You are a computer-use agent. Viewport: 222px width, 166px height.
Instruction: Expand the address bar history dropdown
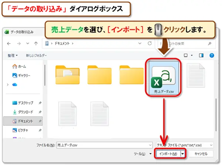tap(140, 43)
